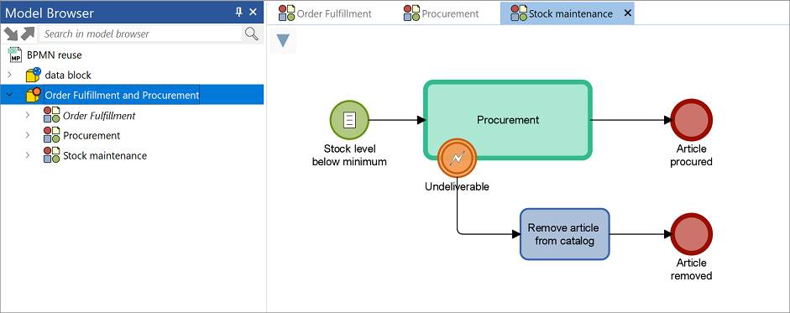Select the data block tree item
This screenshot has width=790, height=313.
(x=68, y=75)
